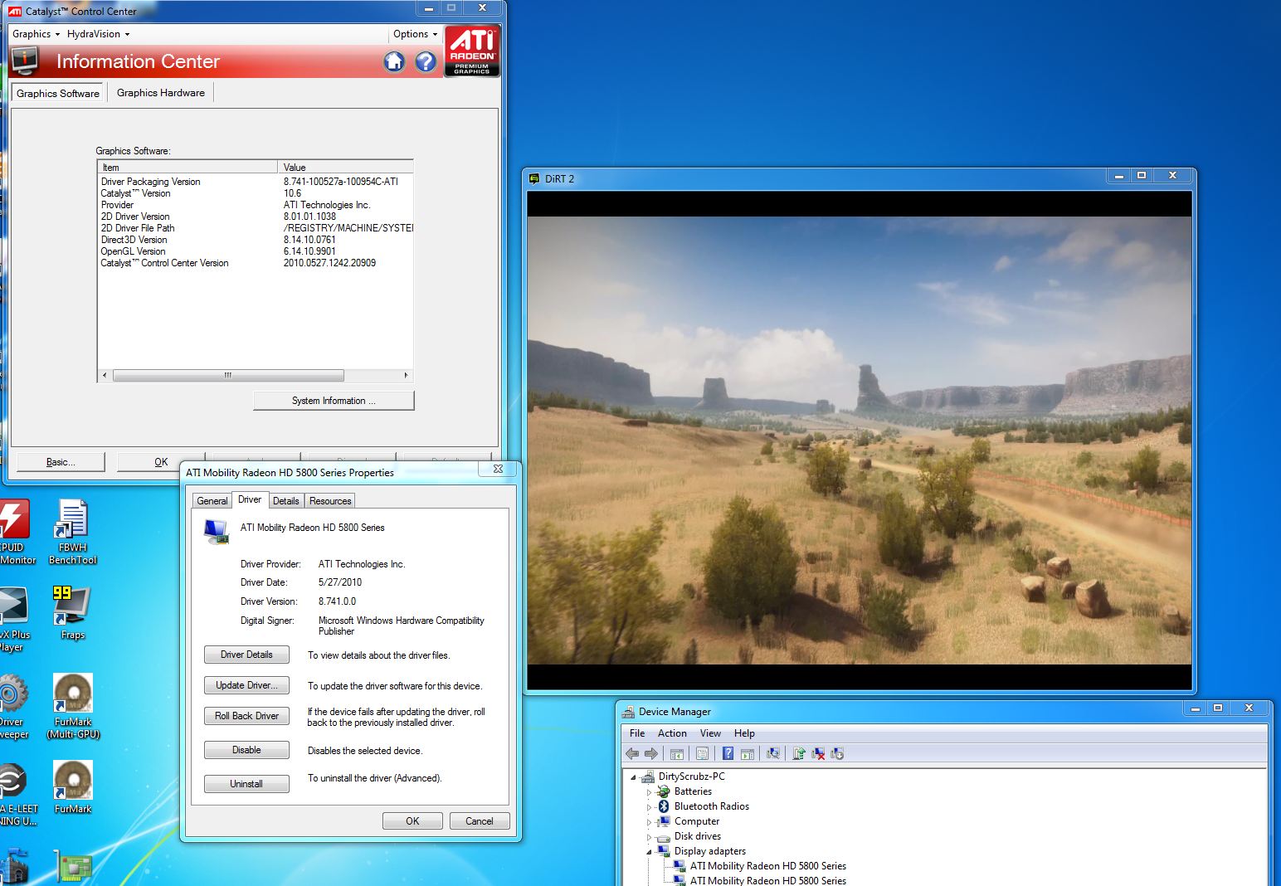1281x886 pixels.
Task: Click DiRT 2 window title icon
Action: click(x=534, y=178)
